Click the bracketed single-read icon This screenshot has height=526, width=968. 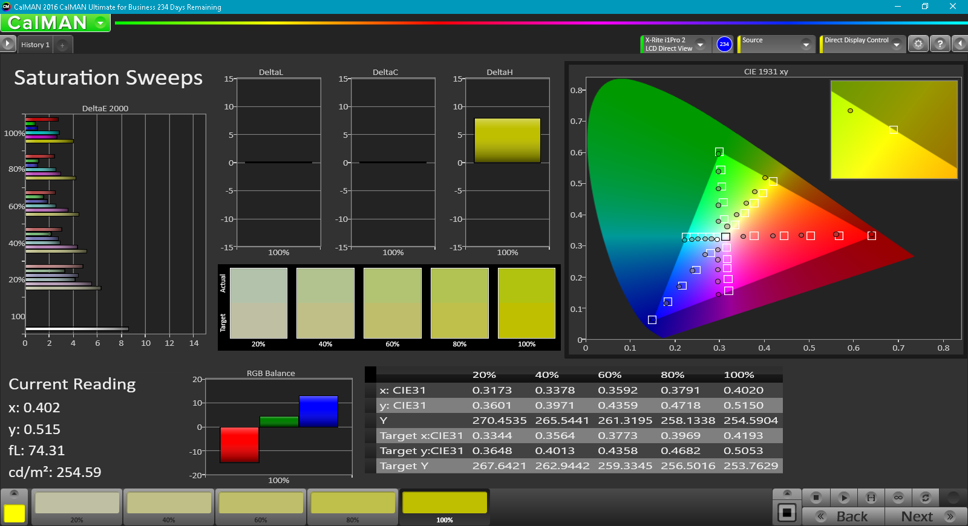[x=871, y=498]
